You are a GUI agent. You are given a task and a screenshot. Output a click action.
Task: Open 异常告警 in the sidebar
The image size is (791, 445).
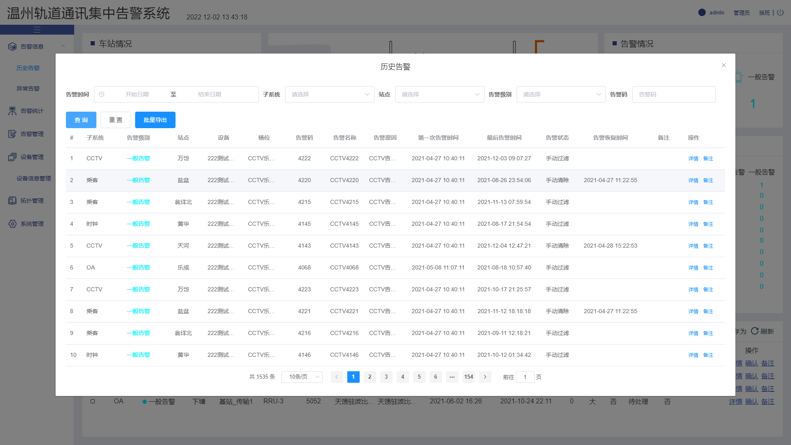(x=28, y=89)
